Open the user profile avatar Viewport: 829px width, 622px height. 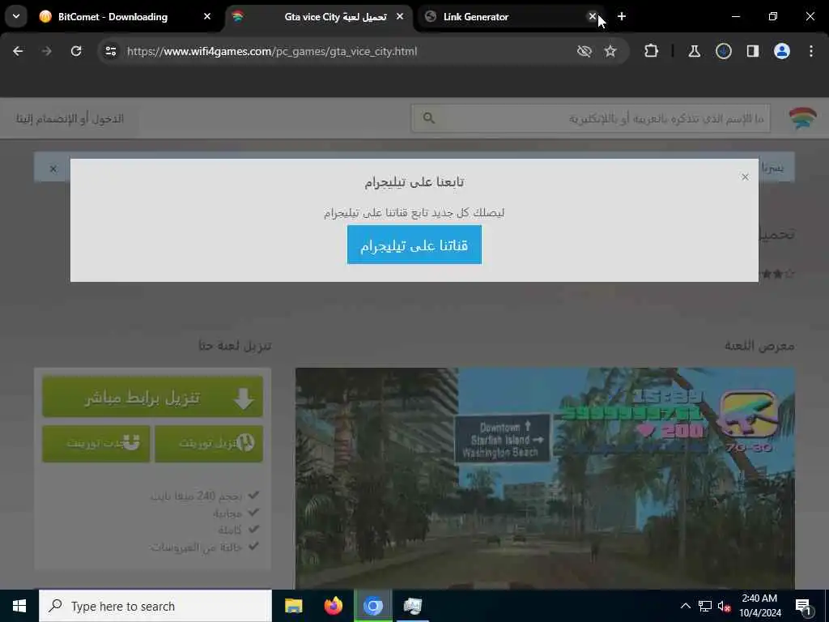[x=781, y=51]
